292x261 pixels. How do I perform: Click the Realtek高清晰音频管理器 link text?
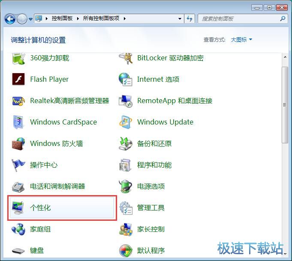point(69,101)
